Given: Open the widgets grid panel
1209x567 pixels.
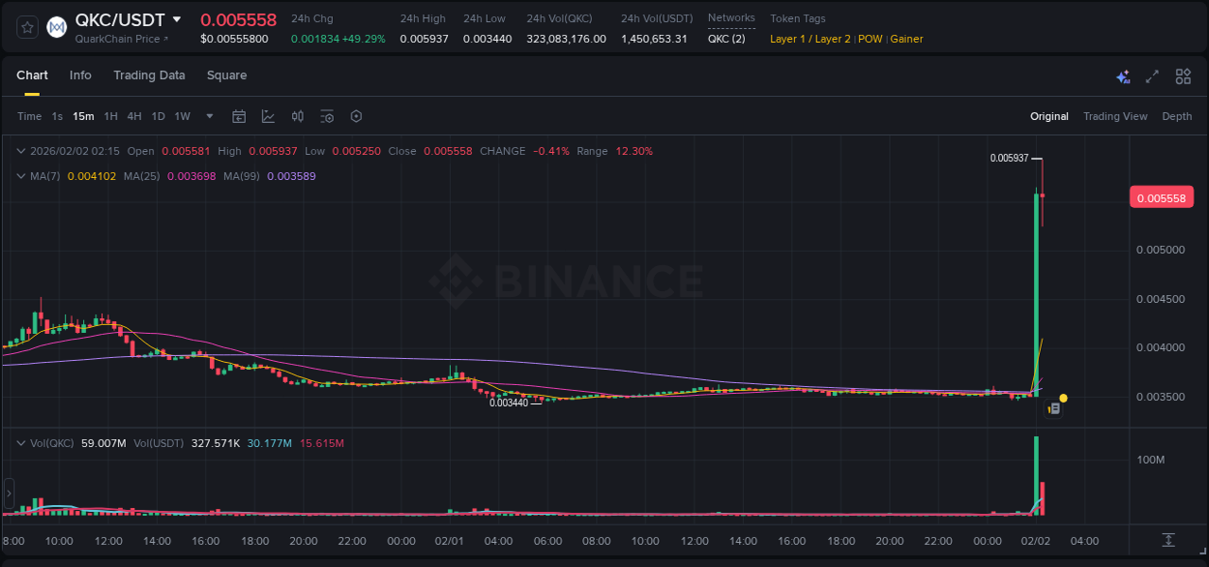Looking at the screenshot, I should 1182,75.
